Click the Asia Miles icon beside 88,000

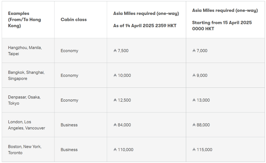(194, 125)
